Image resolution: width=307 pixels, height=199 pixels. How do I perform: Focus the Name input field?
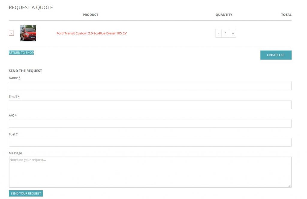150,86
